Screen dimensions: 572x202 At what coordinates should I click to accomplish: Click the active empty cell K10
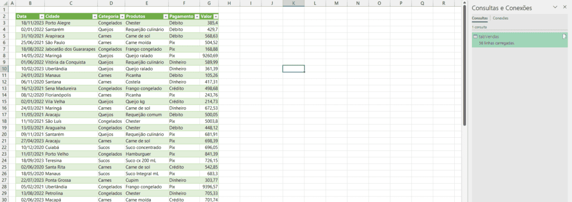(x=294, y=69)
